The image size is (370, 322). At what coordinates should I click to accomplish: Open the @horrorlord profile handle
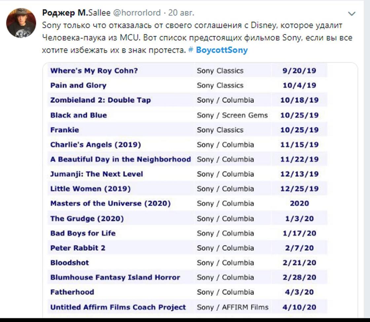(137, 13)
